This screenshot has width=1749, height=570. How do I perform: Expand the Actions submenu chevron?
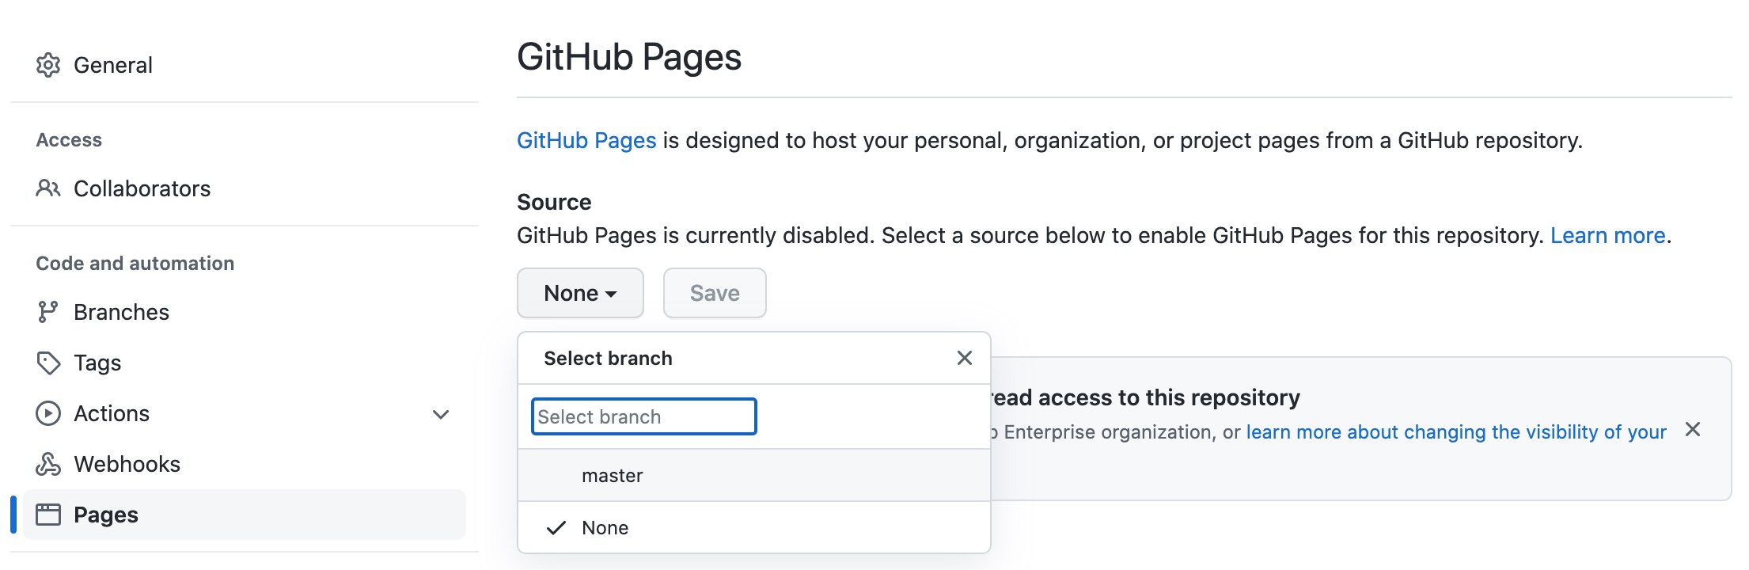[441, 414]
